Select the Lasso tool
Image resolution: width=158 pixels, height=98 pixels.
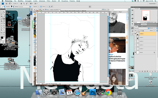2,14
